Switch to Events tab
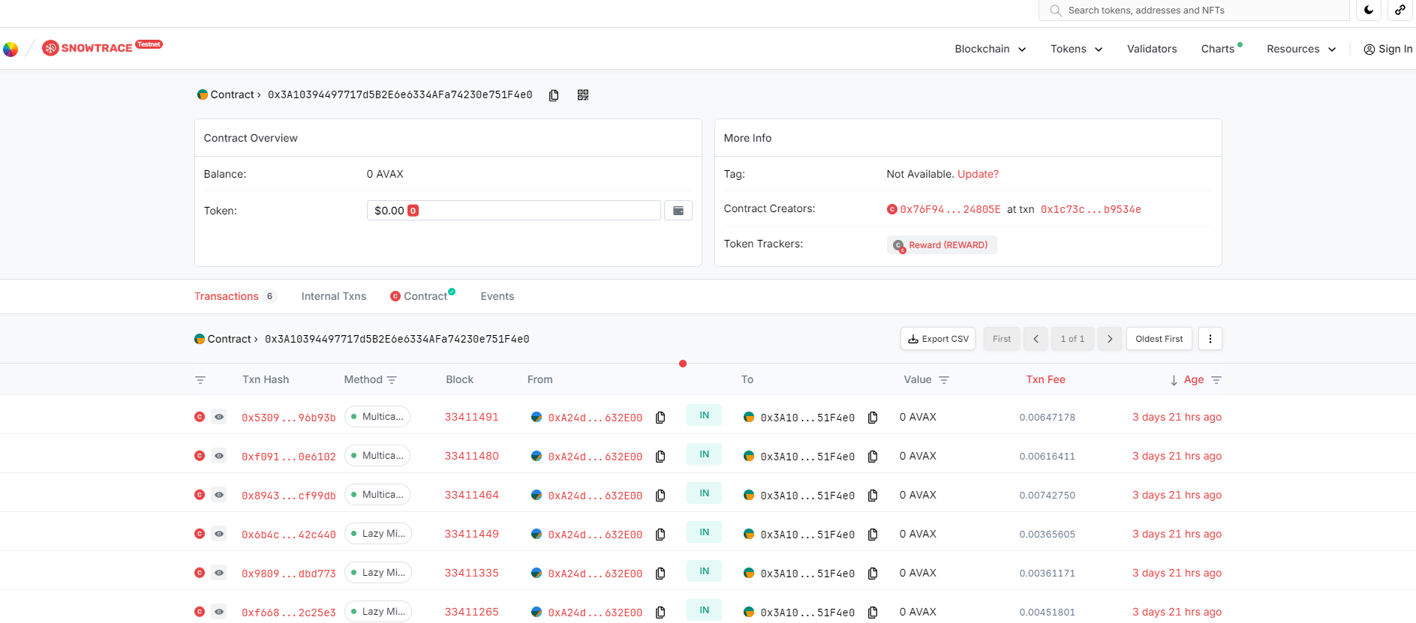The height and width of the screenshot is (623, 1416). point(497,296)
